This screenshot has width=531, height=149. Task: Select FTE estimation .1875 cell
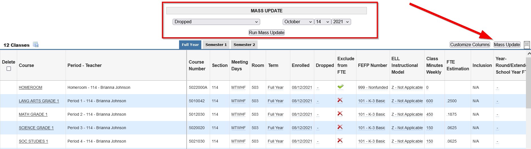452,114
